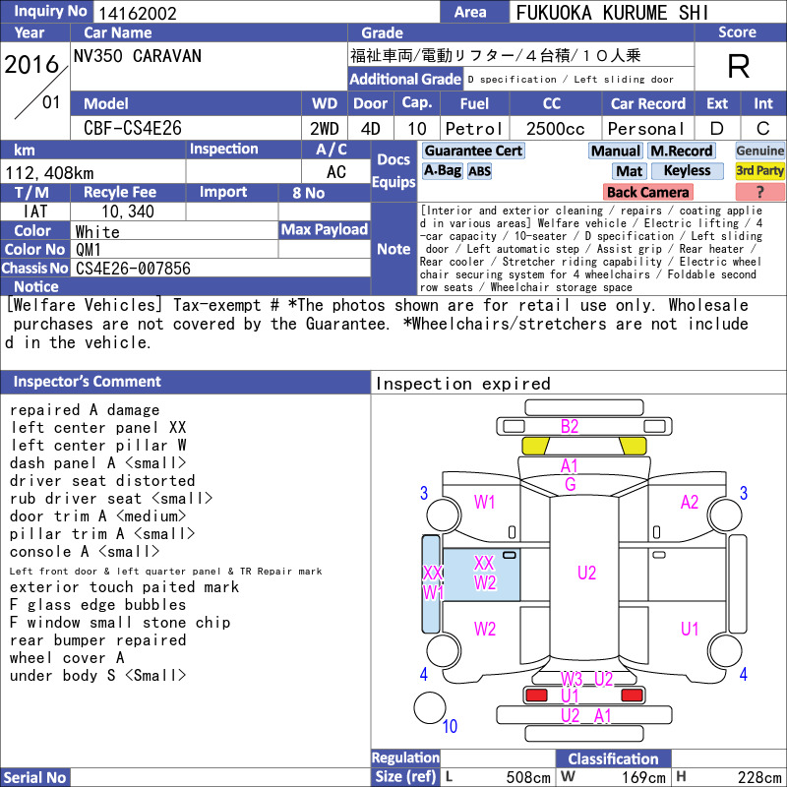Click the Genuine badge

click(759, 151)
